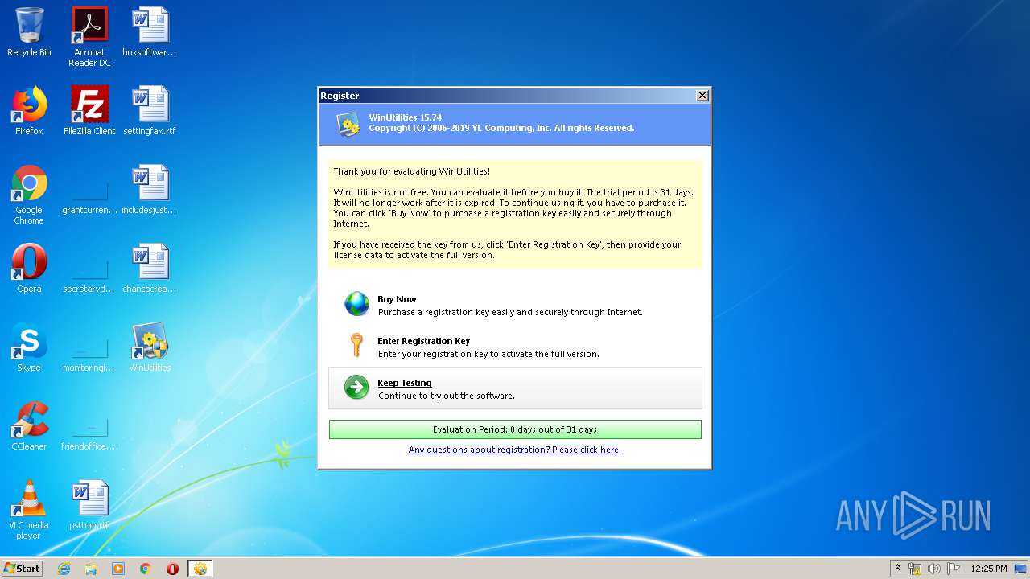
Task: Click the Buy Now globe icon
Action: [x=356, y=304]
